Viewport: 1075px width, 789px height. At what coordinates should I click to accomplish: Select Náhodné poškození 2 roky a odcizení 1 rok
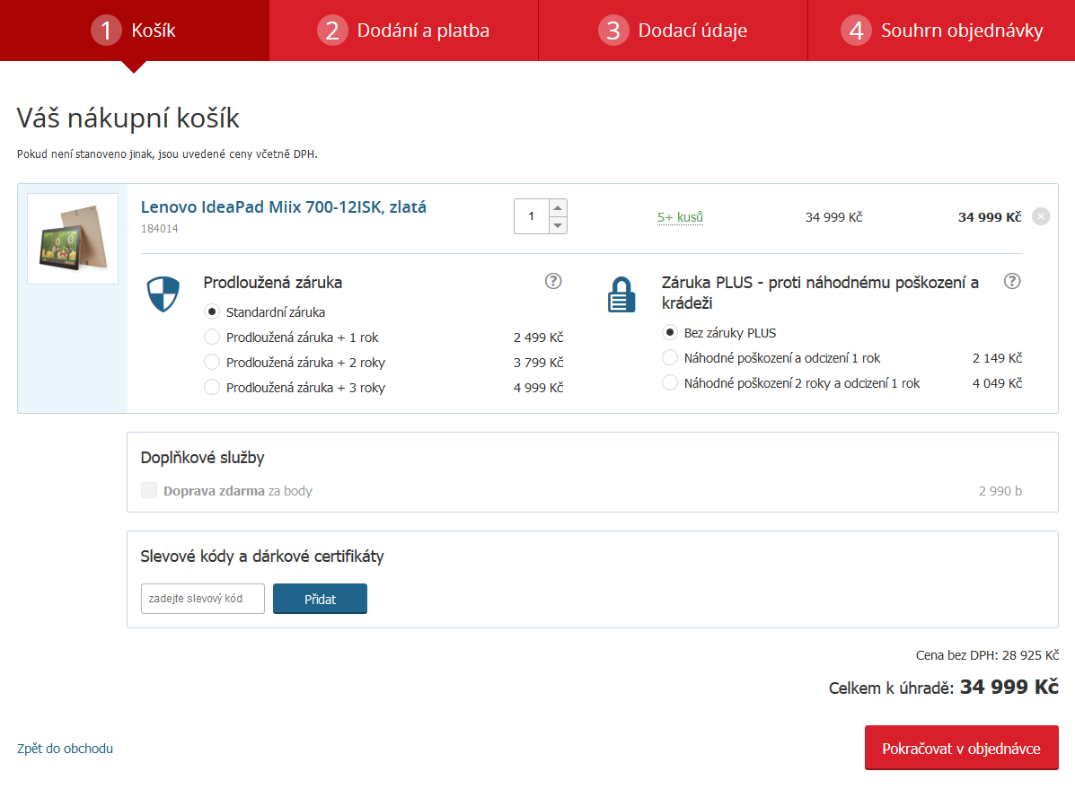click(x=670, y=382)
